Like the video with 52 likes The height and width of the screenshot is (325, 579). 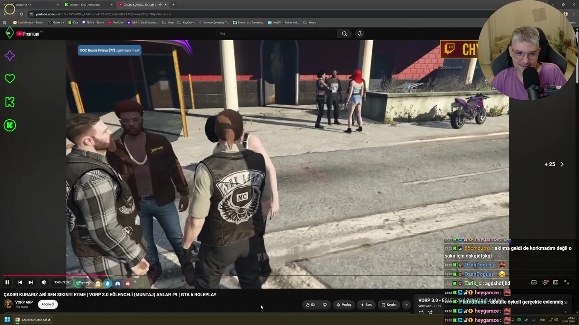click(x=310, y=305)
